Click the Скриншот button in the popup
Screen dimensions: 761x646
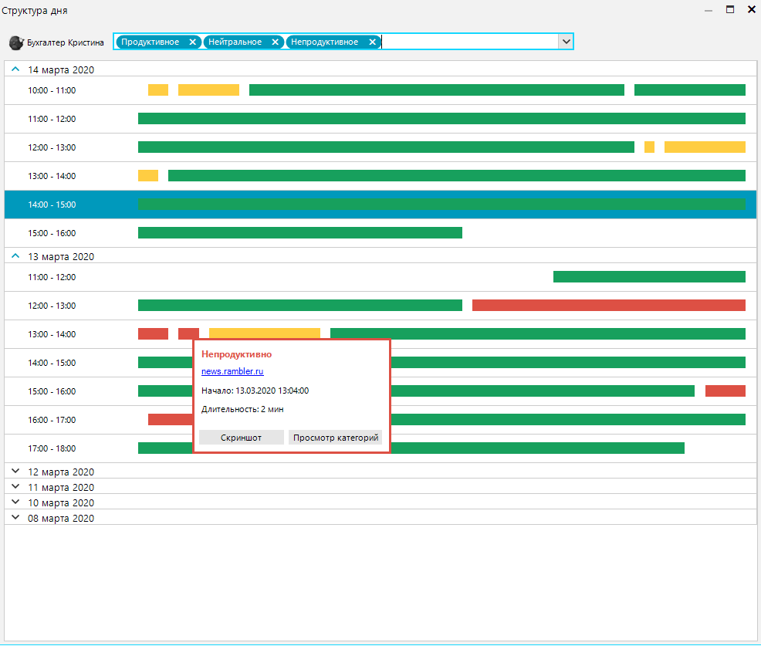(x=241, y=438)
